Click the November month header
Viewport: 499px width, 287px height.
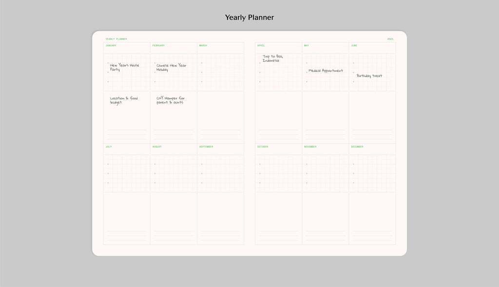[x=310, y=147]
